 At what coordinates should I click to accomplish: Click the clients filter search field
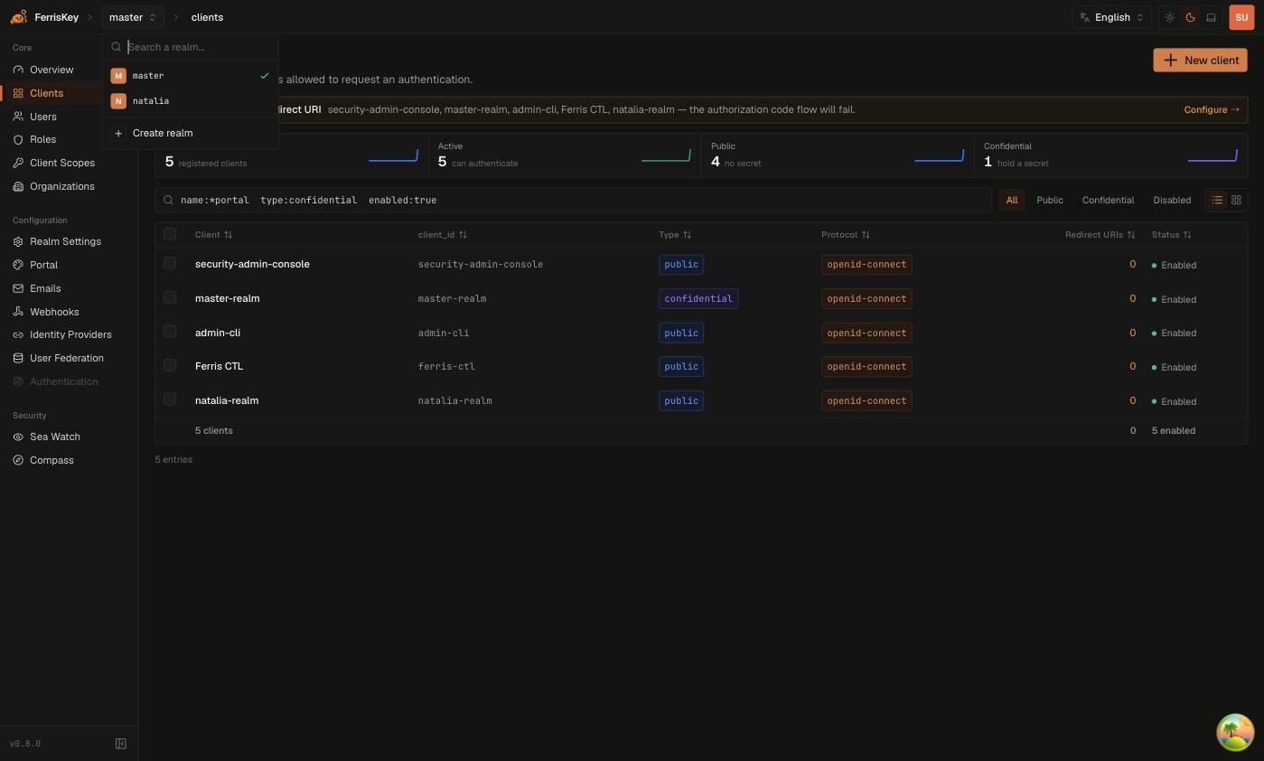click(573, 200)
